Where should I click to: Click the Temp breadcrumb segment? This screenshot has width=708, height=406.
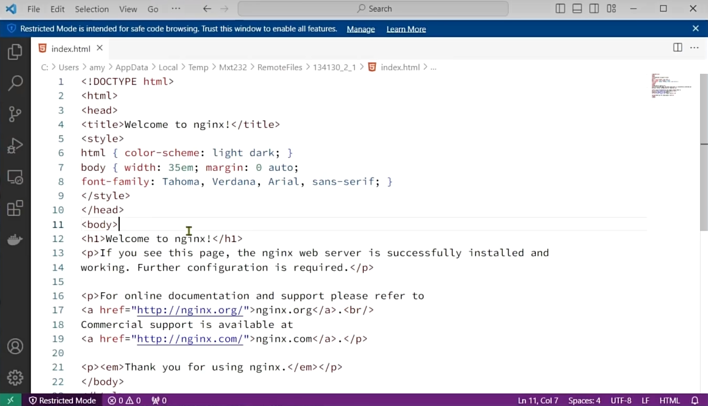[198, 67]
